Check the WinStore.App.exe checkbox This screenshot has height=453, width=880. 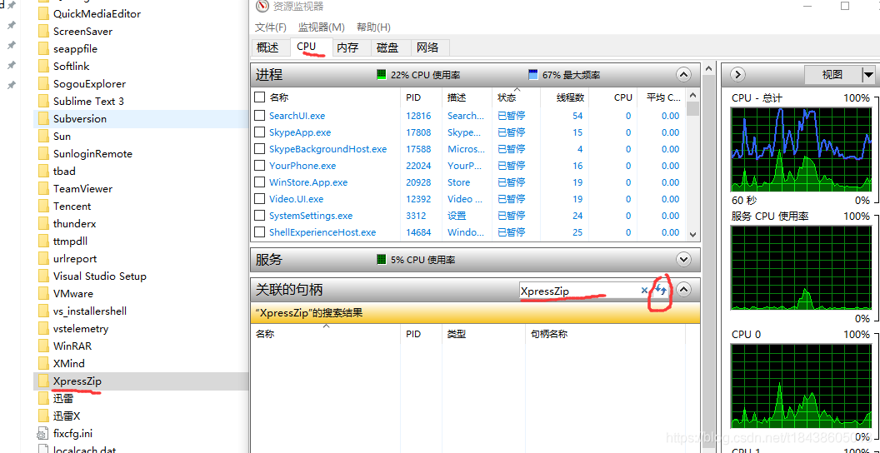[259, 182]
